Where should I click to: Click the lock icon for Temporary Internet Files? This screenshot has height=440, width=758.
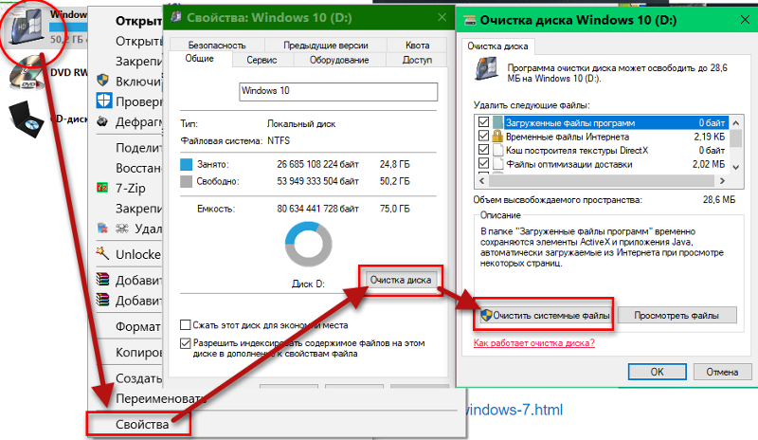click(x=497, y=136)
